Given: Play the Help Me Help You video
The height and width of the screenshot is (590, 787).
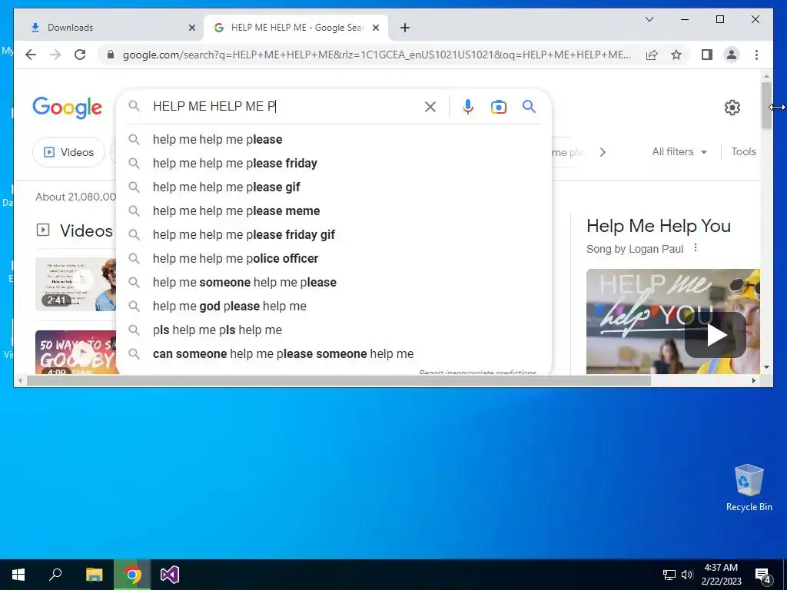Looking at the screenshot, I should point(716,335).
